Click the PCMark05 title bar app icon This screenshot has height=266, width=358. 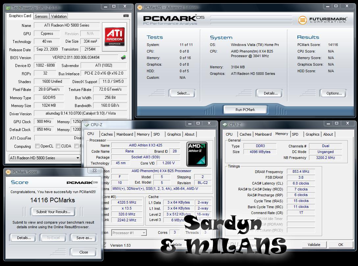tap(140, 8)
